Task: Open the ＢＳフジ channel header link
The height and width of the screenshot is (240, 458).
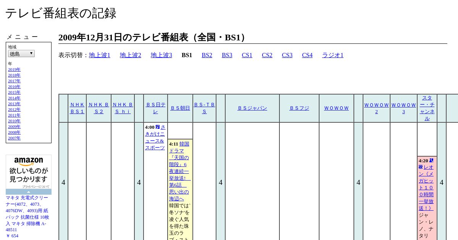Action: [x=299, y=108]
